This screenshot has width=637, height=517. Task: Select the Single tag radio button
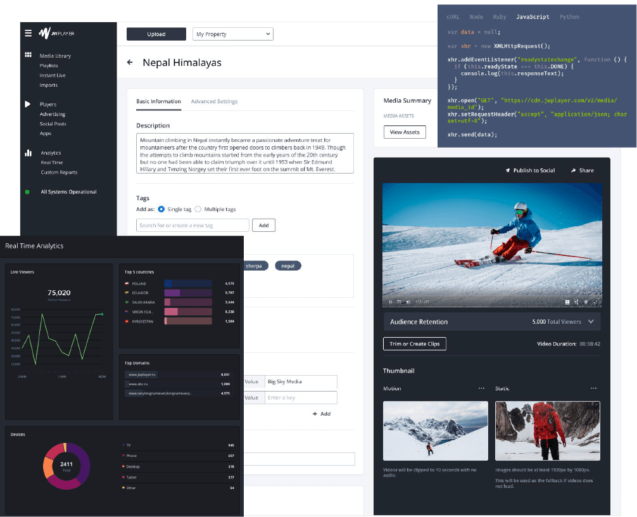161,209
